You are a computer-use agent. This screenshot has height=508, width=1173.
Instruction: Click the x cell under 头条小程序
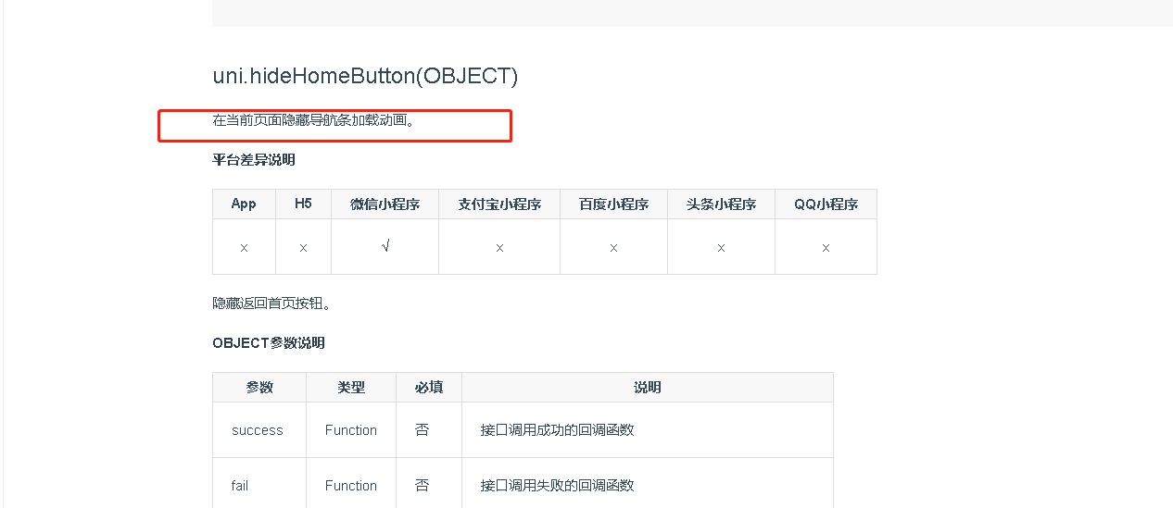coord(721,247)
